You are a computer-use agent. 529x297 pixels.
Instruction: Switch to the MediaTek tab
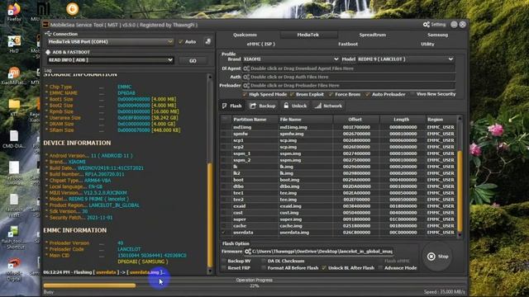pyautogui.click(x=308, y=35)
